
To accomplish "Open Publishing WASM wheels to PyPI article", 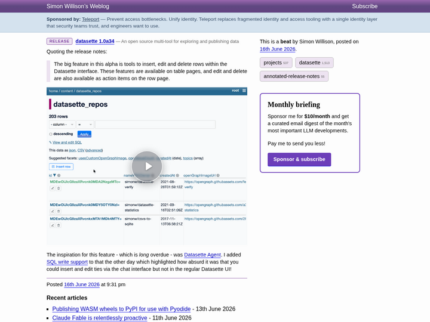I will [121, 309].
